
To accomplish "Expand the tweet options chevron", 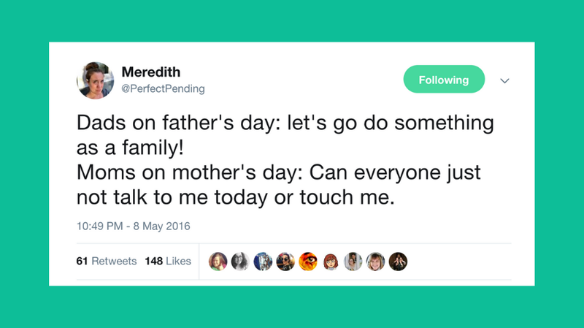I will [504, 80].
